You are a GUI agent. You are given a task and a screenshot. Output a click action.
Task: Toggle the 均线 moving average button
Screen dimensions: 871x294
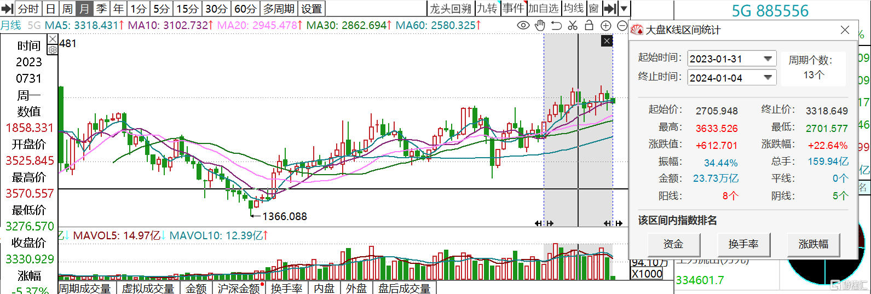click(x=574, y=8)
